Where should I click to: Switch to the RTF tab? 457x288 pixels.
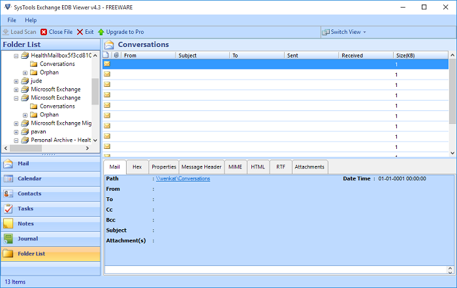[281, 167]
